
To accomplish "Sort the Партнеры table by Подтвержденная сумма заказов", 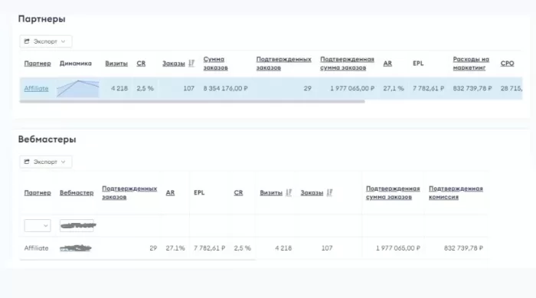I will (x=348, y=64).
